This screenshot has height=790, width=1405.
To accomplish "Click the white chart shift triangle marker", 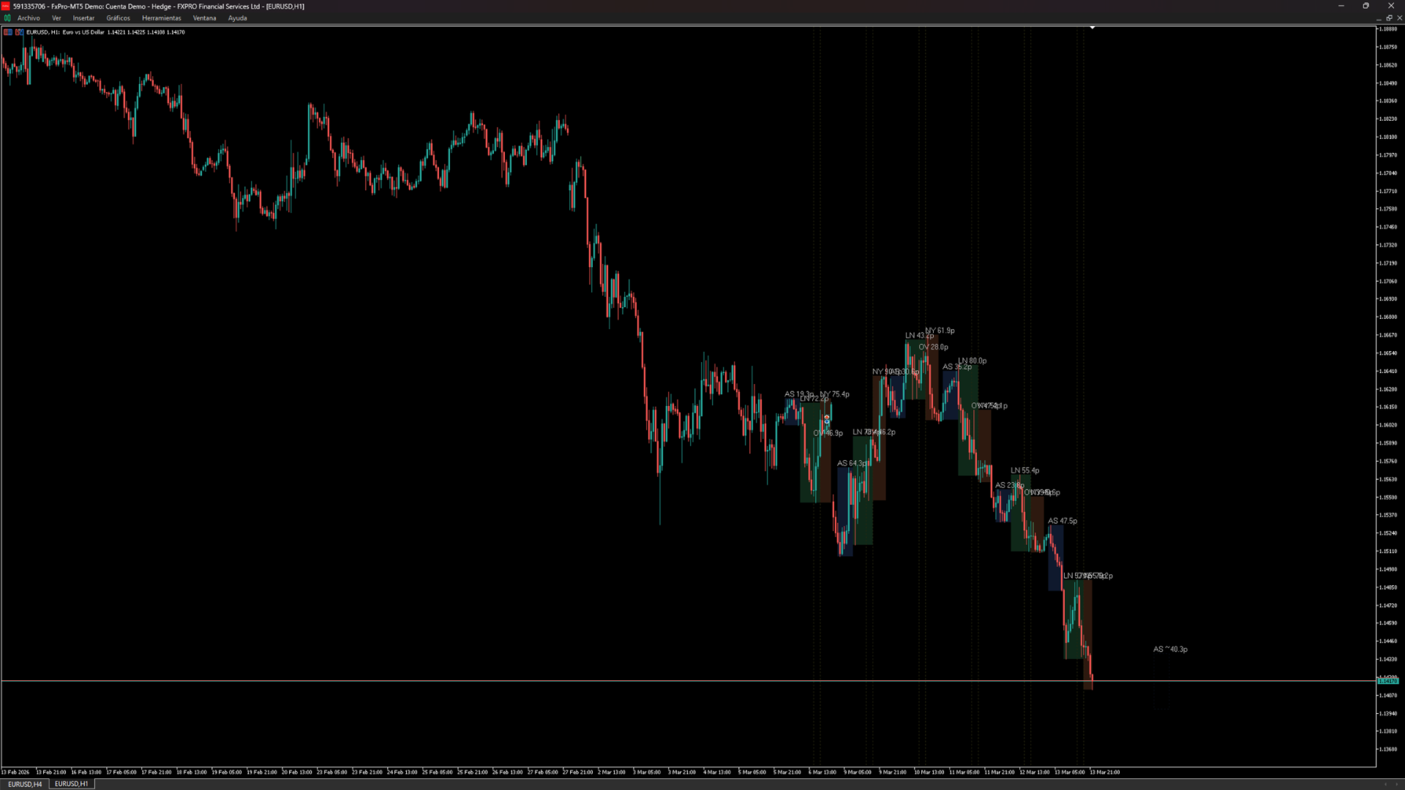I will [x=1092, y=28].
